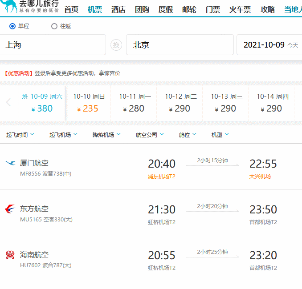
Task: Show earlier dates with left arrow
Action: [x=8, y=102]
